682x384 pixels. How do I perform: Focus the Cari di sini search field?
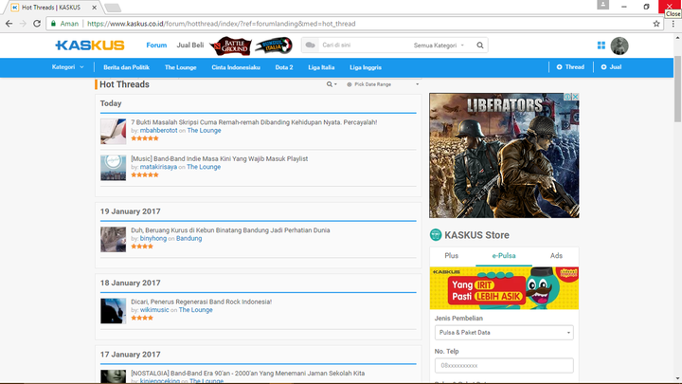363,46
